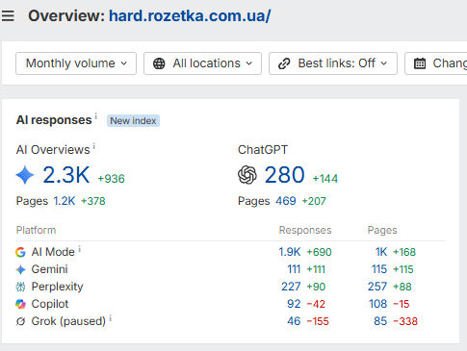Viewport: 467px width, 351px height.
Task: Click the chain link icon in Best links
Action: point(284,63)
